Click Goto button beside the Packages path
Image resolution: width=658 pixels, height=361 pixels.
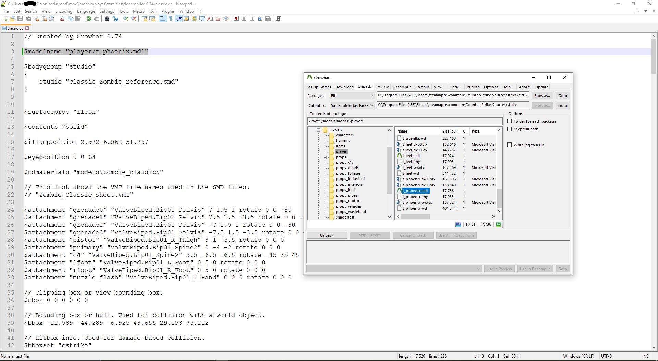tap(562, 96)
